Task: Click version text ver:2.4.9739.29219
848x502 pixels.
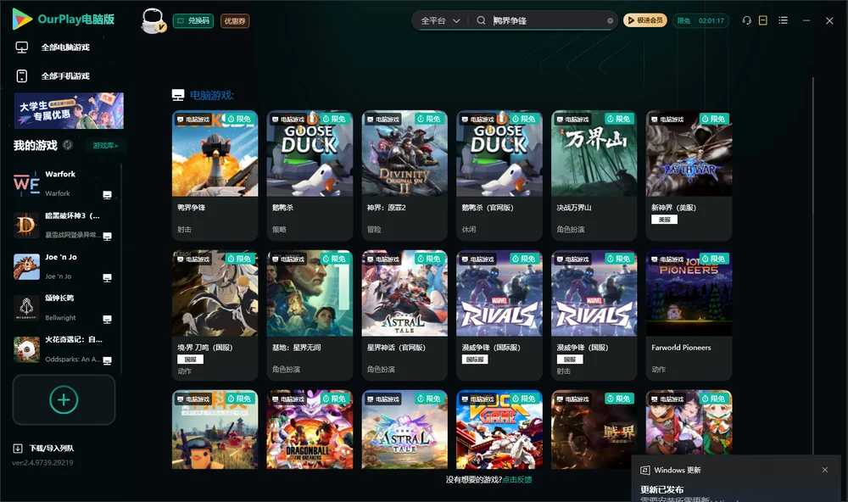Action: click(x=42, y=463)
